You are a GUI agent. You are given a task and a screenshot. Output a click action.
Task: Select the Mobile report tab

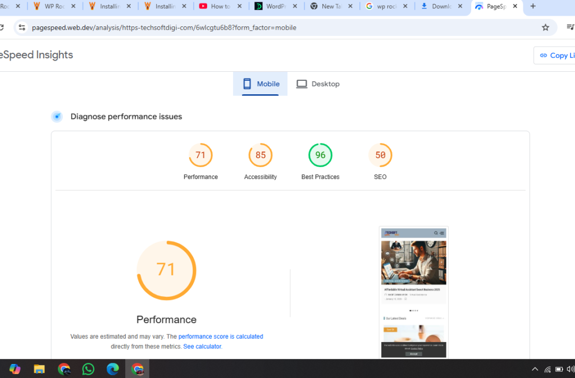click(261, 84)
